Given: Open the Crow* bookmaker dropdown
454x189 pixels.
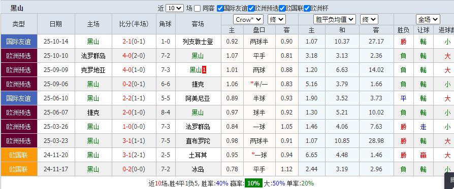Looking at the screenshot, I should point(248,20).
